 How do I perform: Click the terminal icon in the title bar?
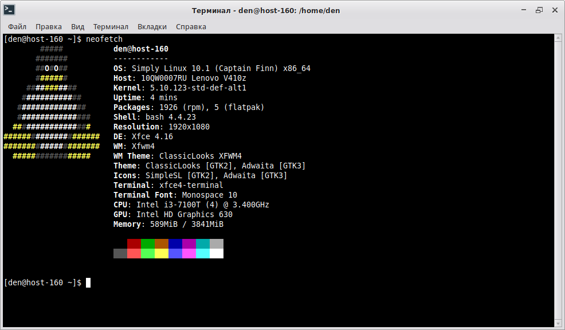point(9,10)
